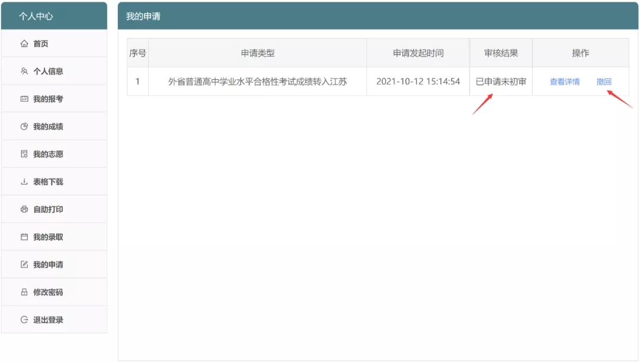Click the pie chart icon beside 我的成绩

click(24, 127)
